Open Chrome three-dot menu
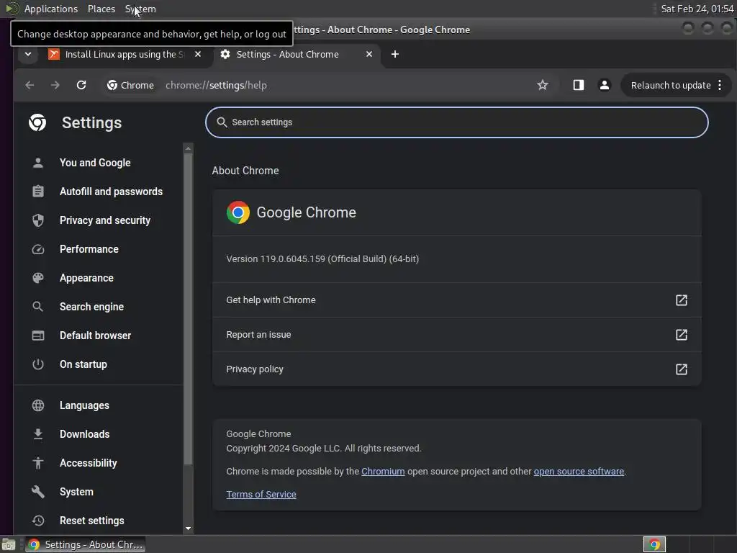This screenshot has width=737, height=553. [x=720, y=85]
